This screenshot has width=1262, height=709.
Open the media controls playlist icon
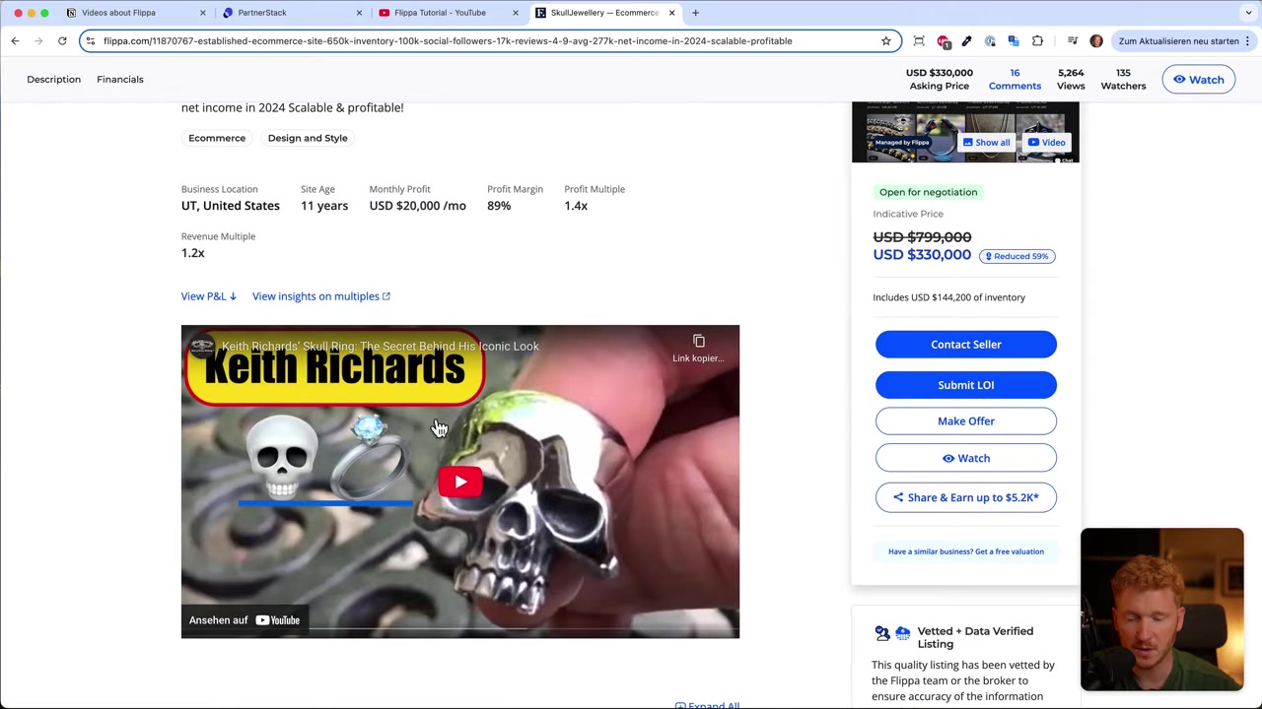pos(1073,40)
